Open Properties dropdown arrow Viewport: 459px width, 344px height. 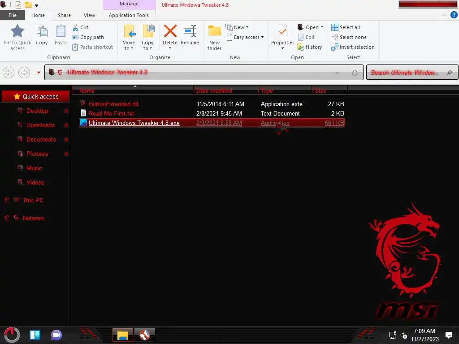[x=282, y=48]
